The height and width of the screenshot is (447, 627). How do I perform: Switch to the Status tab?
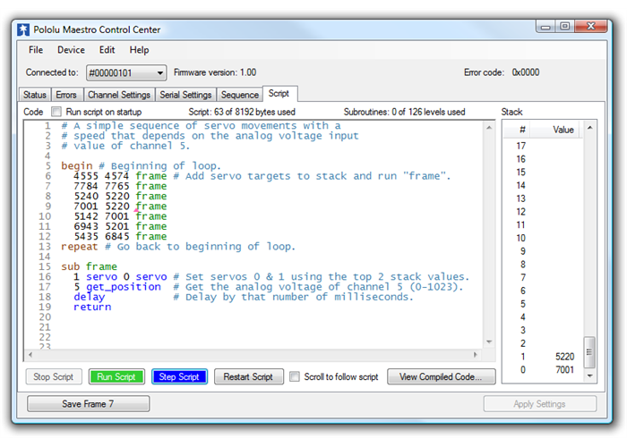click(x=35, y=95)
